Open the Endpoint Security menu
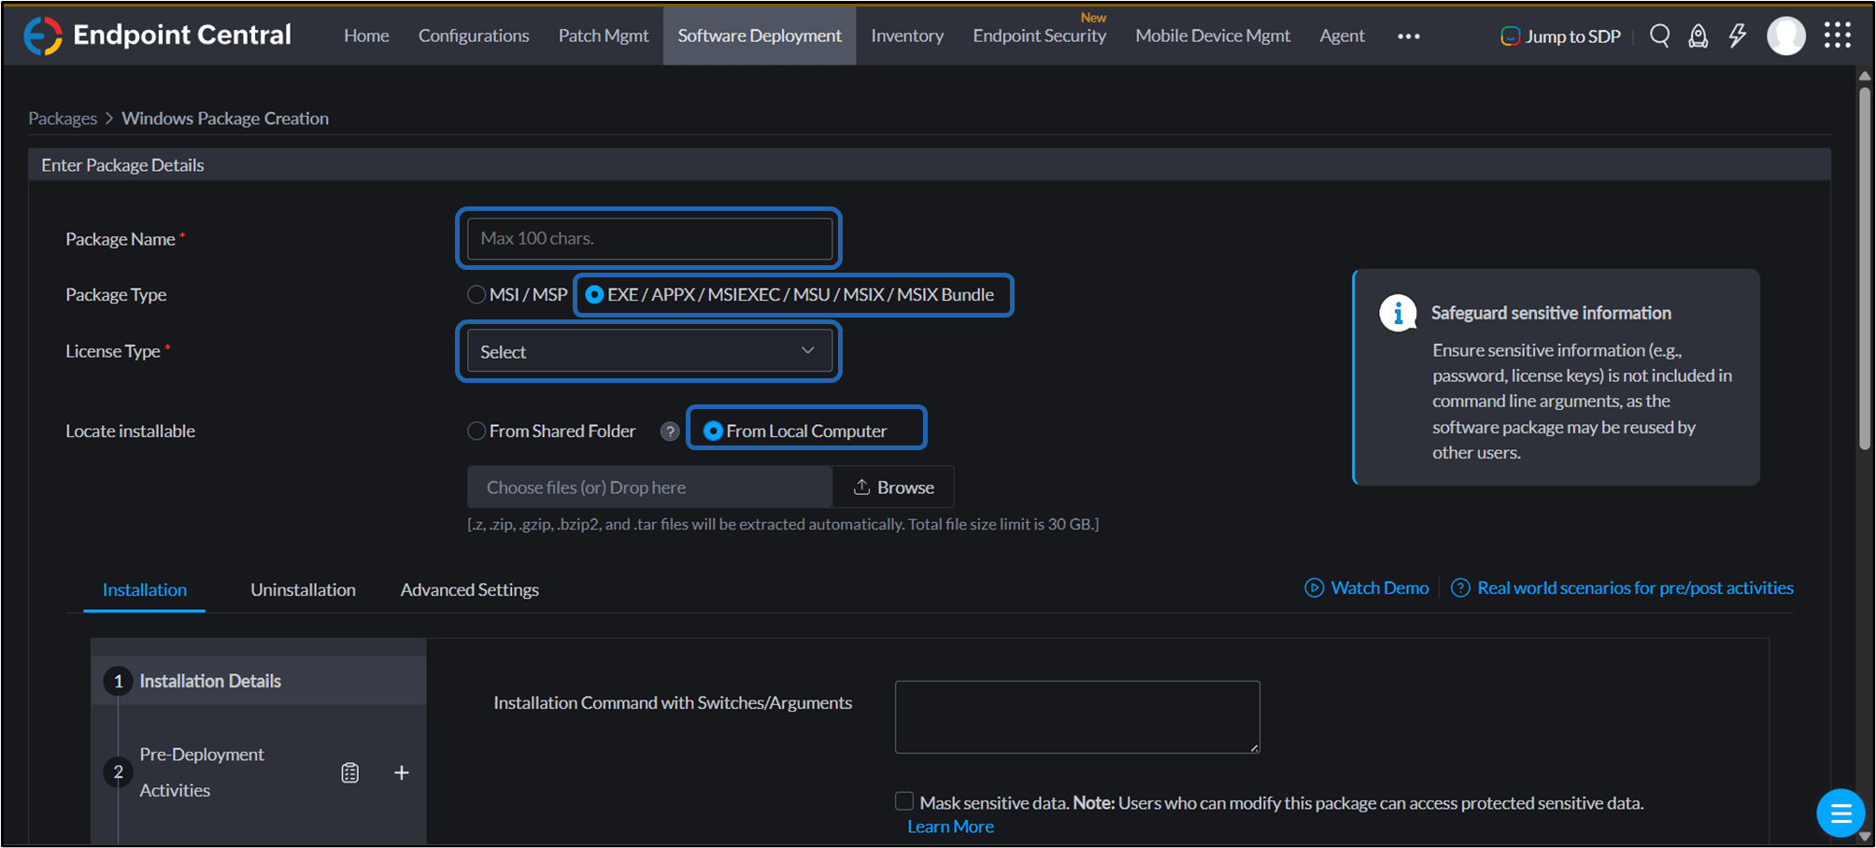This screenshot has width=1876, height=848. tap(1039, 35)
